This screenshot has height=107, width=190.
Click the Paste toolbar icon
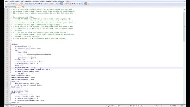(x=30, y=4)
